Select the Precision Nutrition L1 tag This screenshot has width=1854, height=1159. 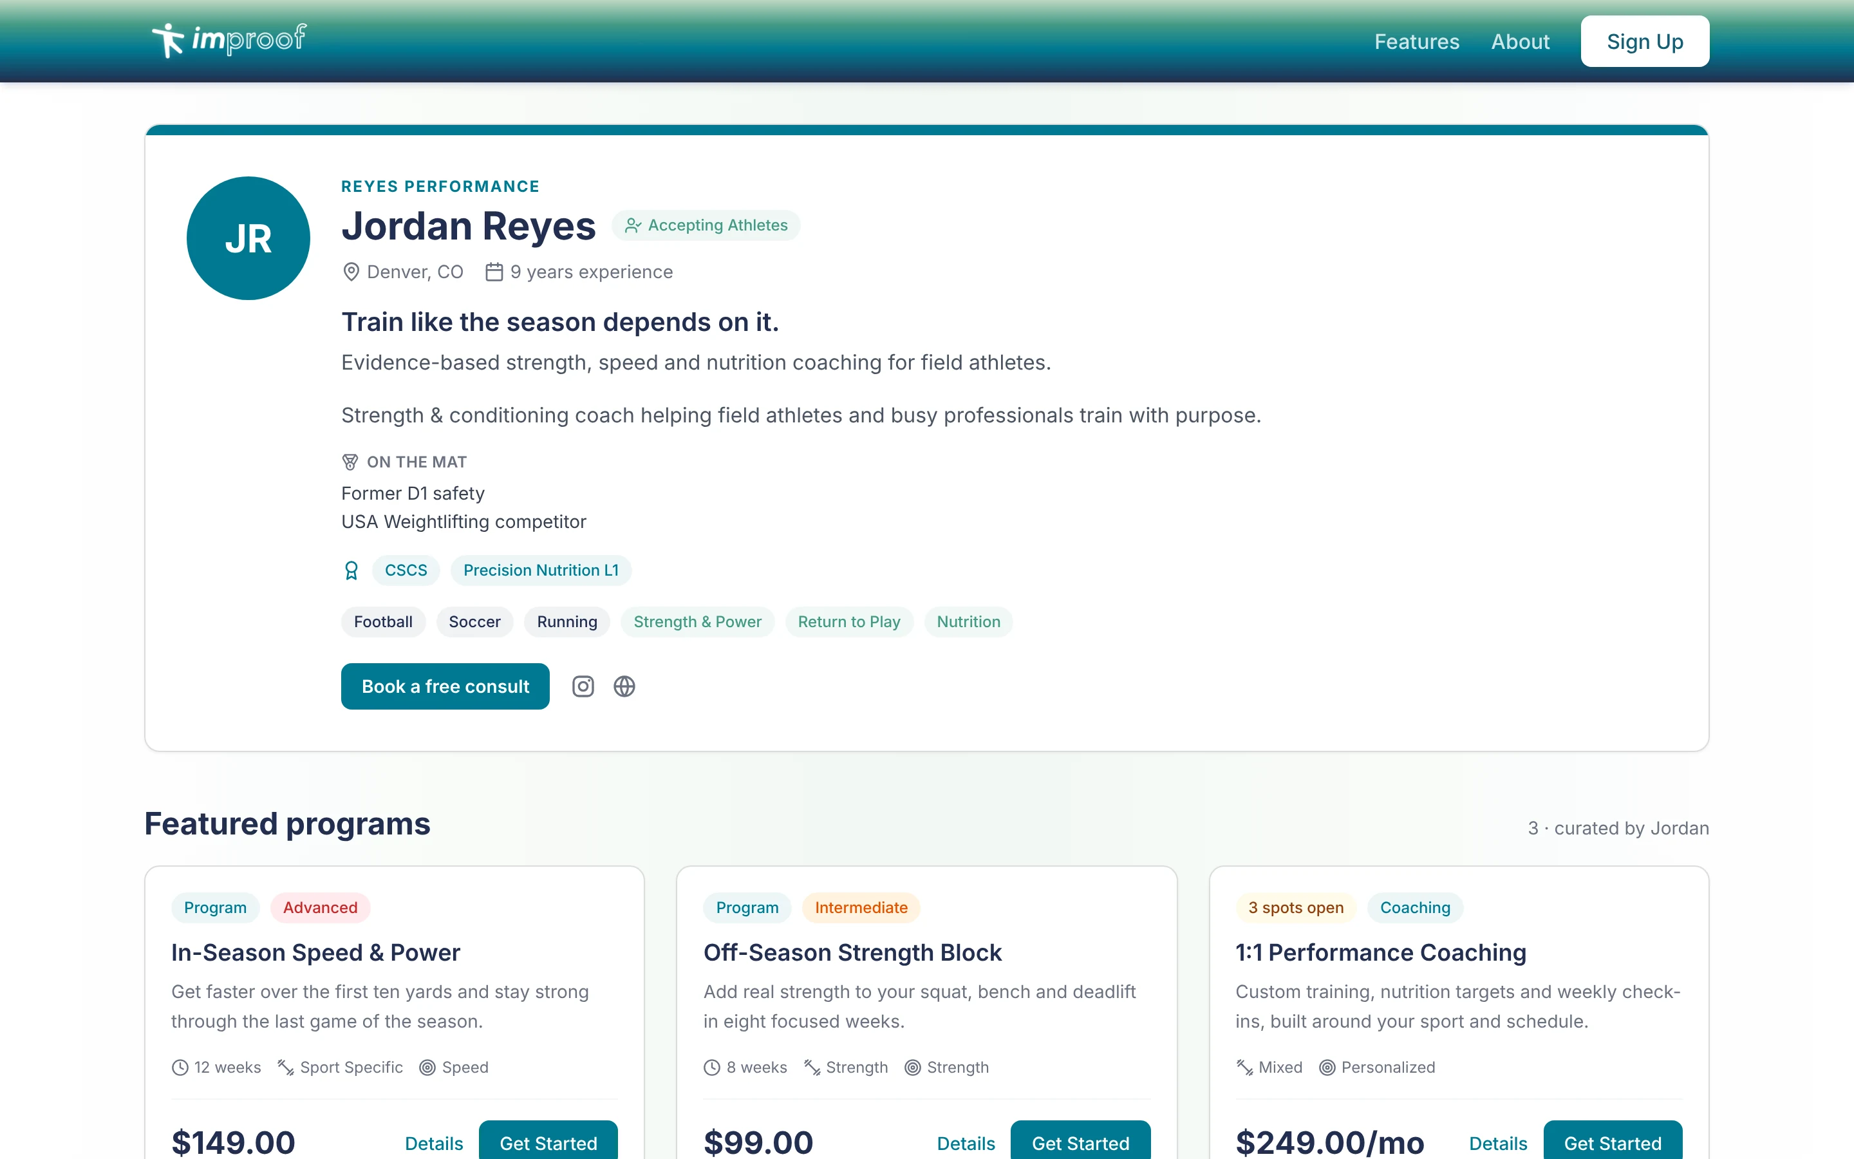tap(541, 570)
